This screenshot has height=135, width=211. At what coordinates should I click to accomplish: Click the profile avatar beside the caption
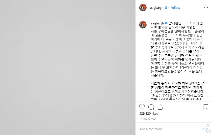click(143, 25)
